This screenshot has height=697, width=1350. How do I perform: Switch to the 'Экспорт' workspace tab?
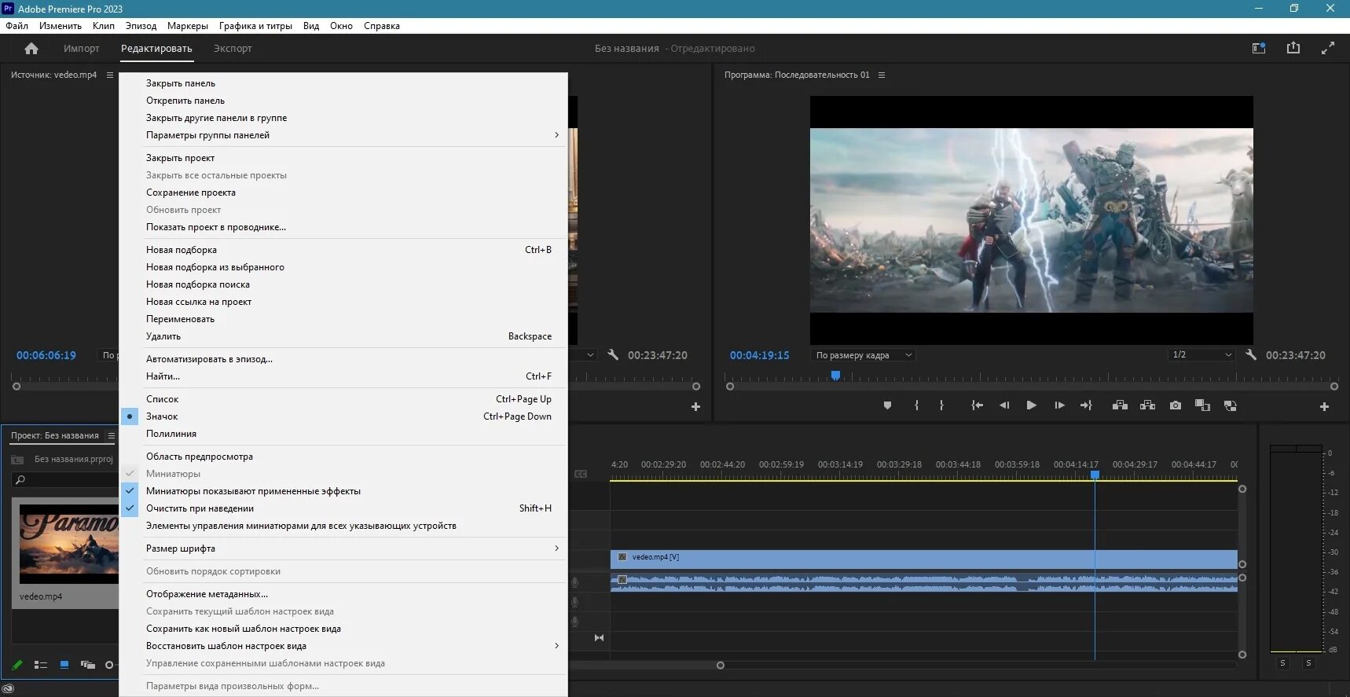pos(233,49)
